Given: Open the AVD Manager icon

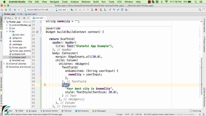Looking at the screenshot, I should pyautogui.click(x=101, y=10).
